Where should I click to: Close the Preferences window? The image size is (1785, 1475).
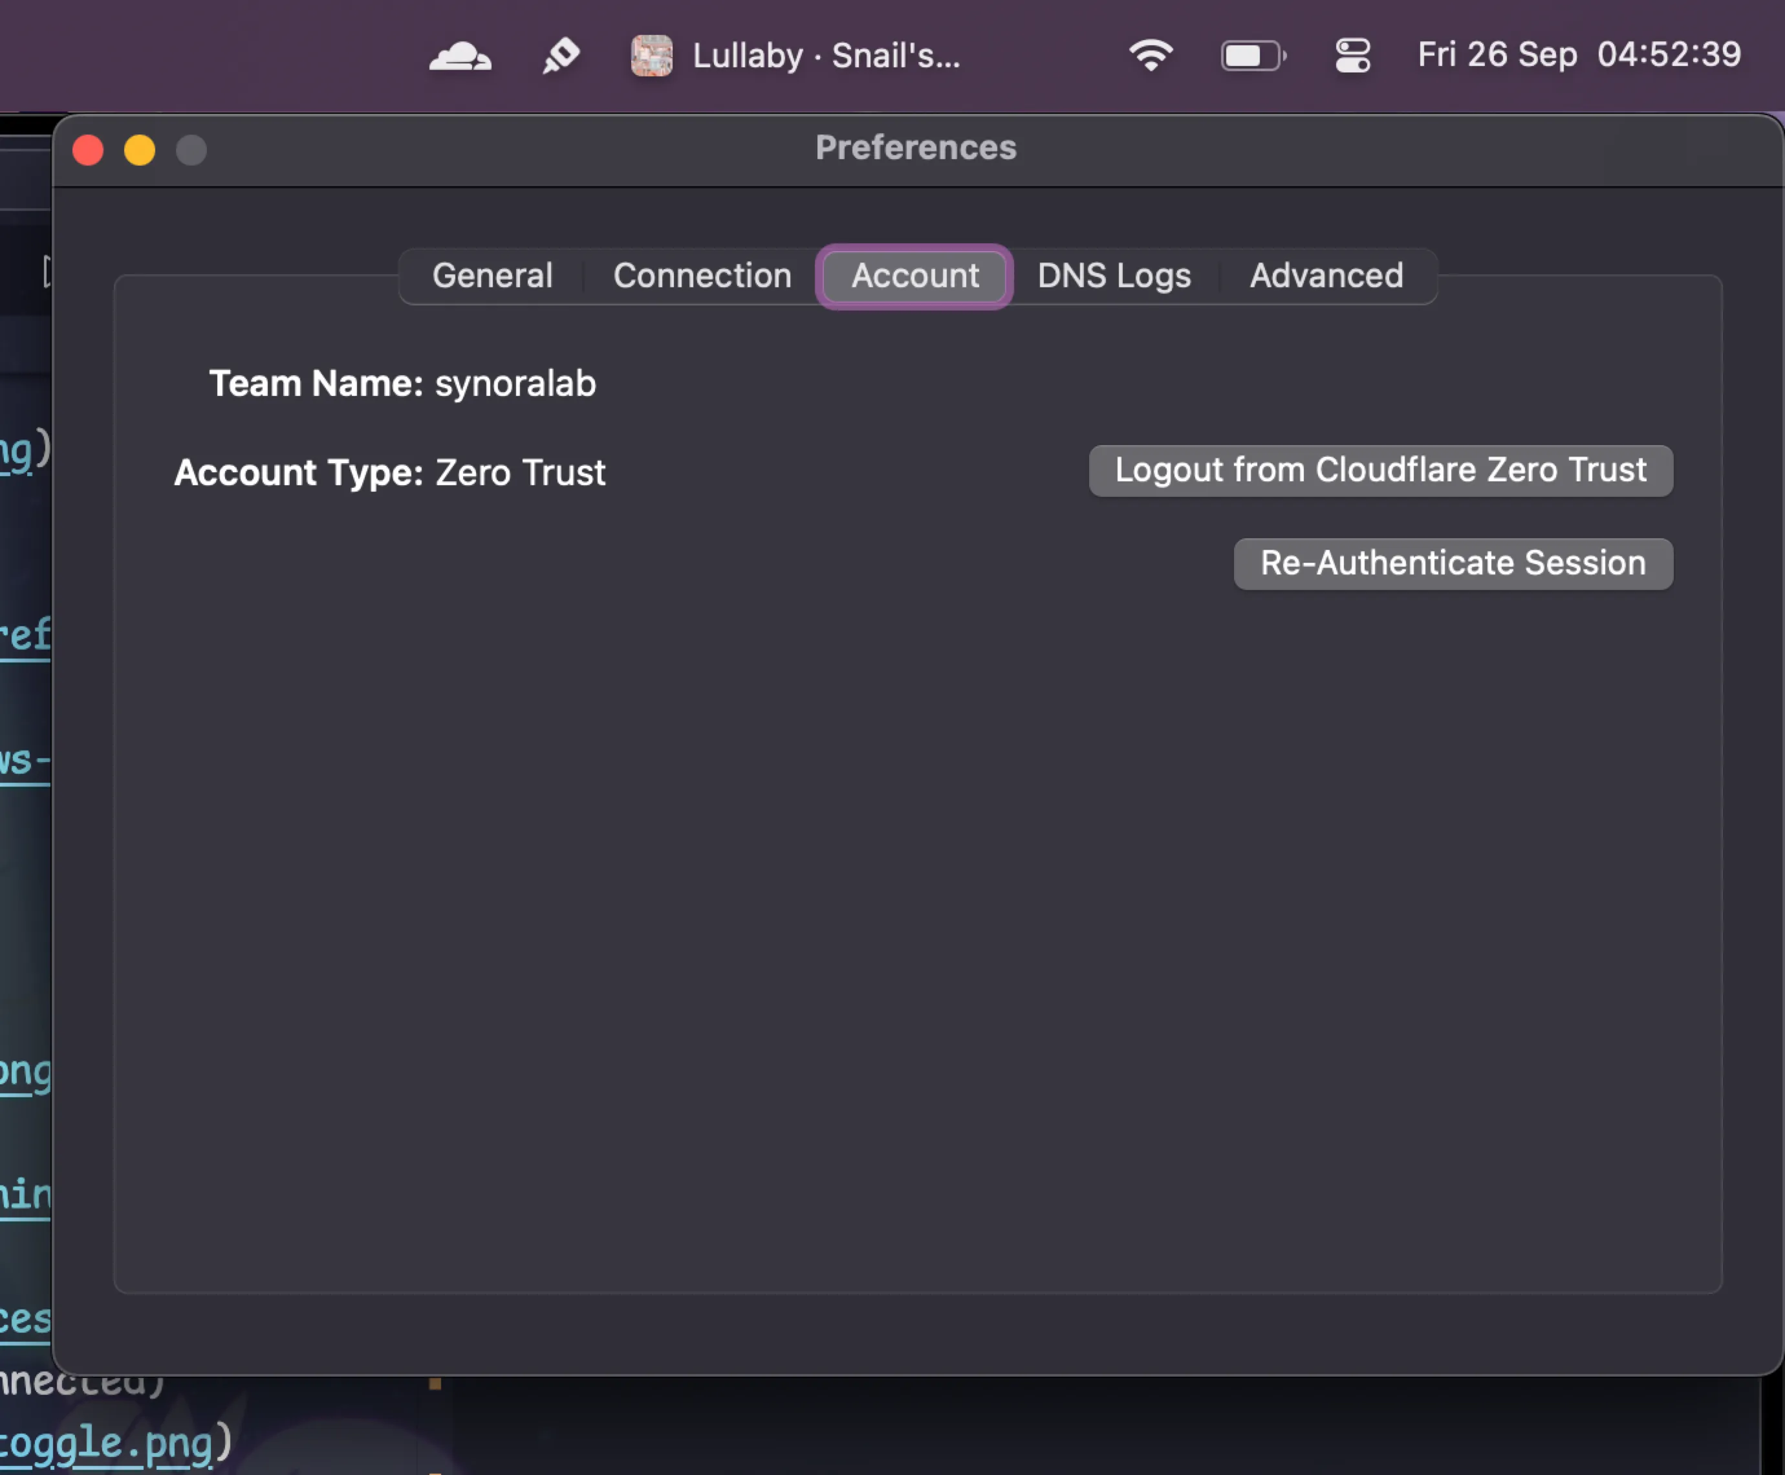[x=89, y=150]
